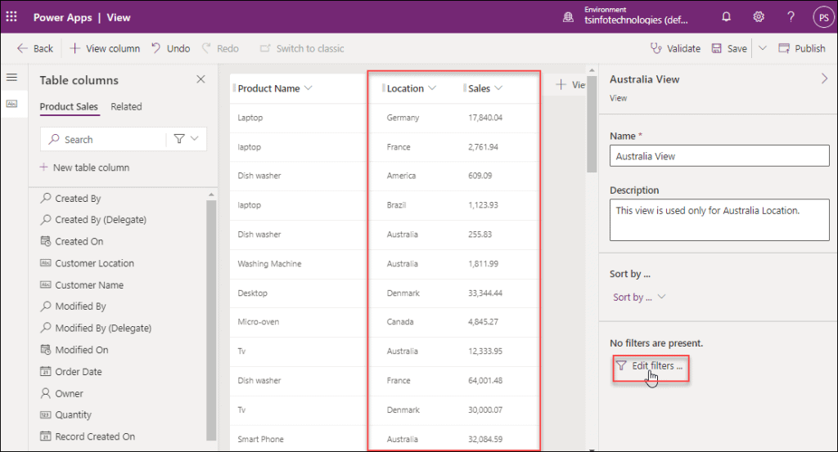Save the view
The image size is (838, 452).
pos(729,48)
